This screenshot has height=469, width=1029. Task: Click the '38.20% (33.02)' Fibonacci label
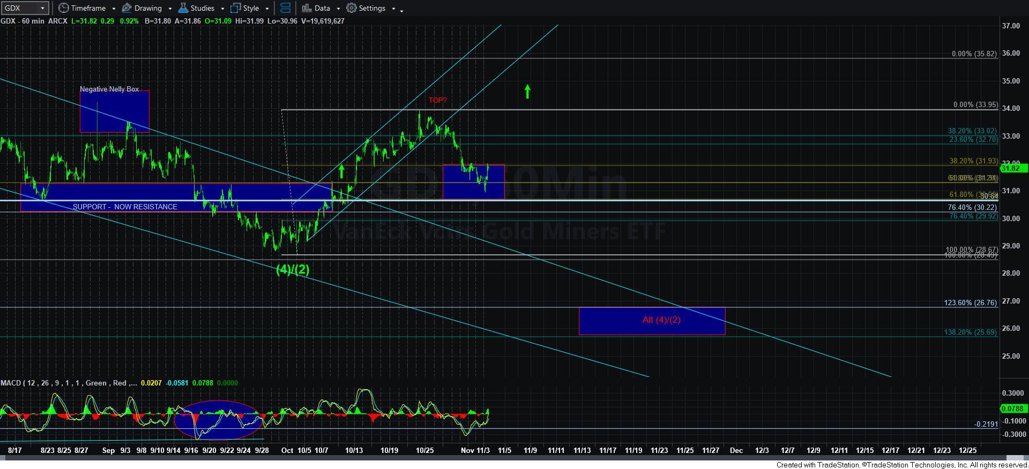point(972,131)
